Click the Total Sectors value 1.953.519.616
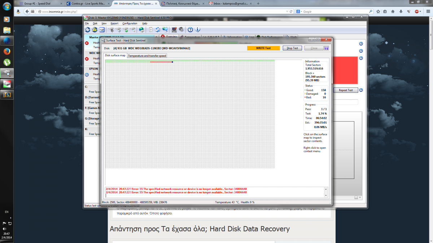The width and height of the screenshot is (433, 243). pyautogui.click(x=314, y=68)
